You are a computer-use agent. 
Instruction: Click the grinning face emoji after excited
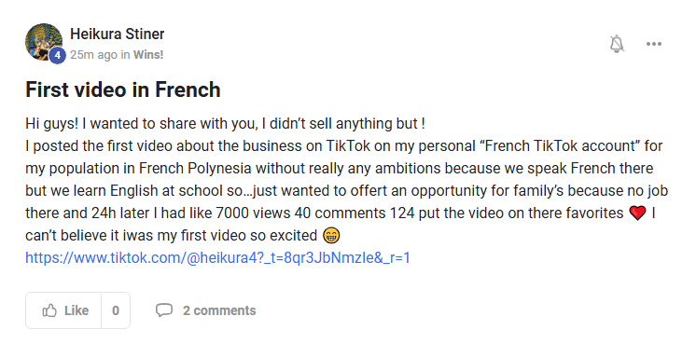click(330, 235)
